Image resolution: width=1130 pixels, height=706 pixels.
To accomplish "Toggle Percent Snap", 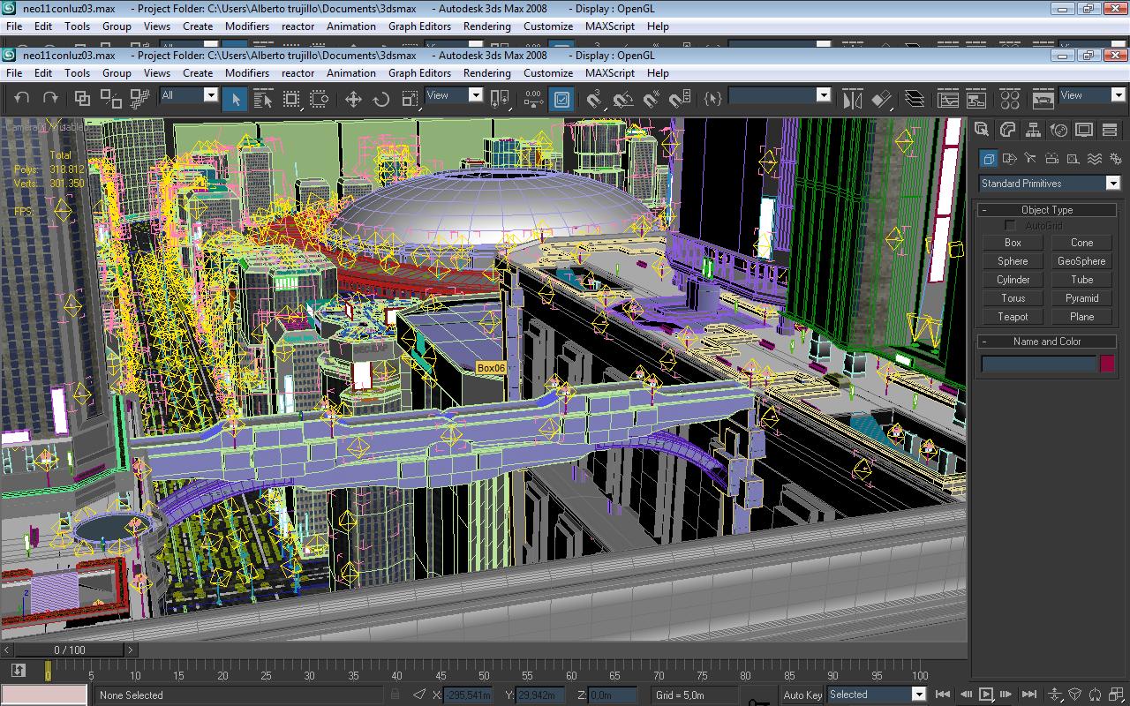I will coord(652,99).
